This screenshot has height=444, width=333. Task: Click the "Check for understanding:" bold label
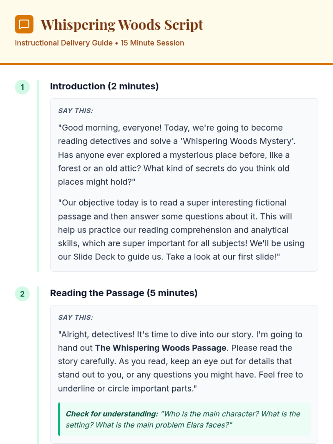(112, 414)
